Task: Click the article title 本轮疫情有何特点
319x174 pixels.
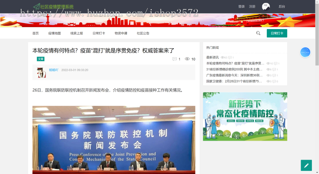Action: pyautogui.click(x=103, y=50)
